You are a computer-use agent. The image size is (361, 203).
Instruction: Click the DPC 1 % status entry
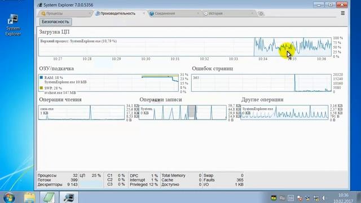coord(144,175)
